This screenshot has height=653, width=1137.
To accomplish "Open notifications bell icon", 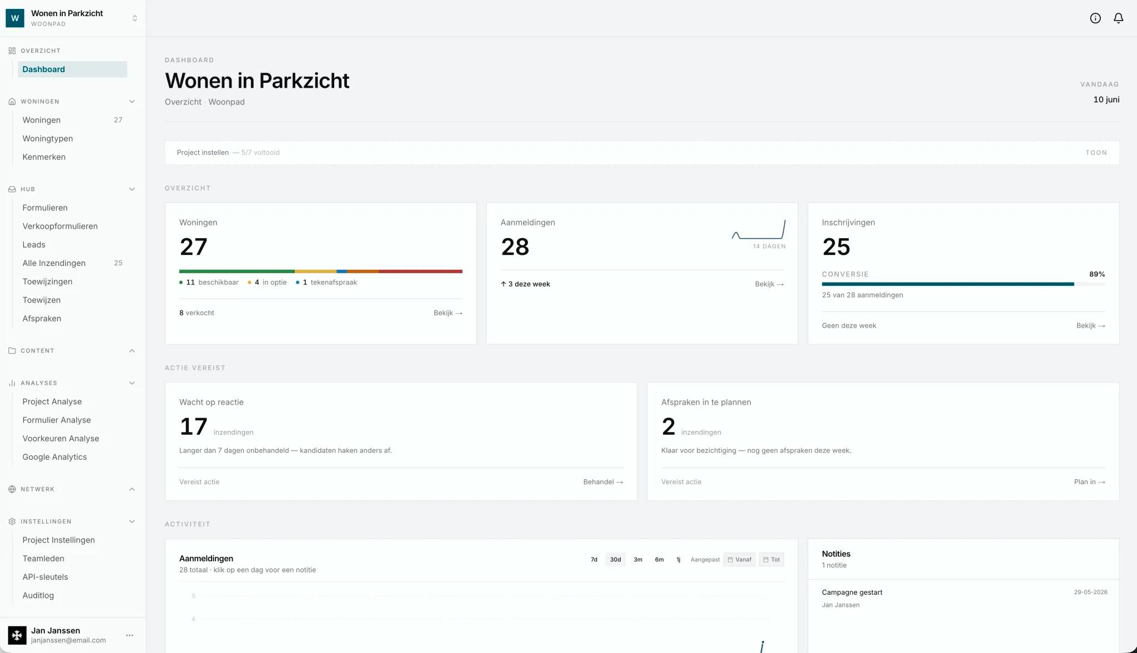I will pyautogui.click(x=1119, y=18).
